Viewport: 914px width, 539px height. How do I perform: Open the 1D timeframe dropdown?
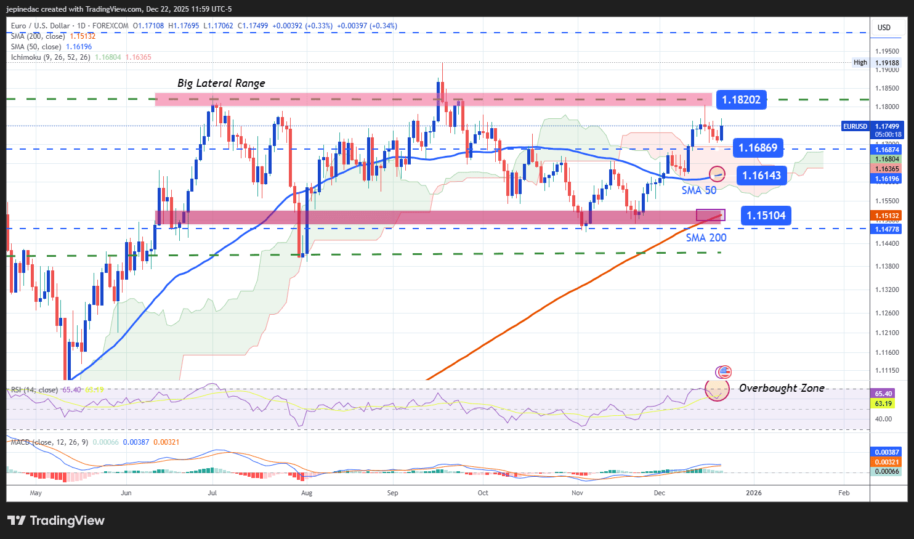(x=81, y=26)
